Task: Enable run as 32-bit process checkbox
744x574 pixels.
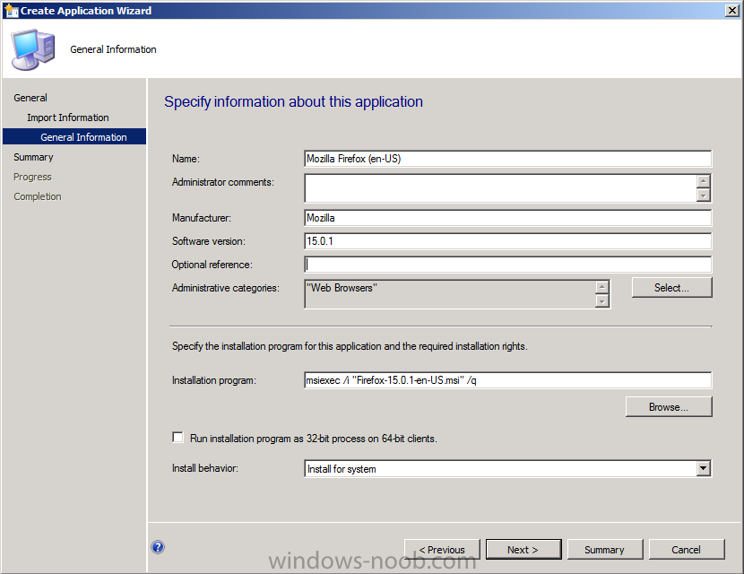Action: [x=178, y=438]
